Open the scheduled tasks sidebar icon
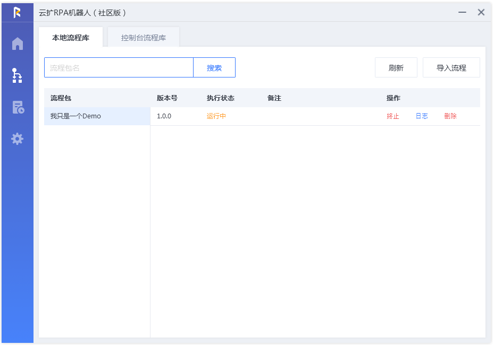Screen dimensions: 494x345 click(x=18, y=107)
